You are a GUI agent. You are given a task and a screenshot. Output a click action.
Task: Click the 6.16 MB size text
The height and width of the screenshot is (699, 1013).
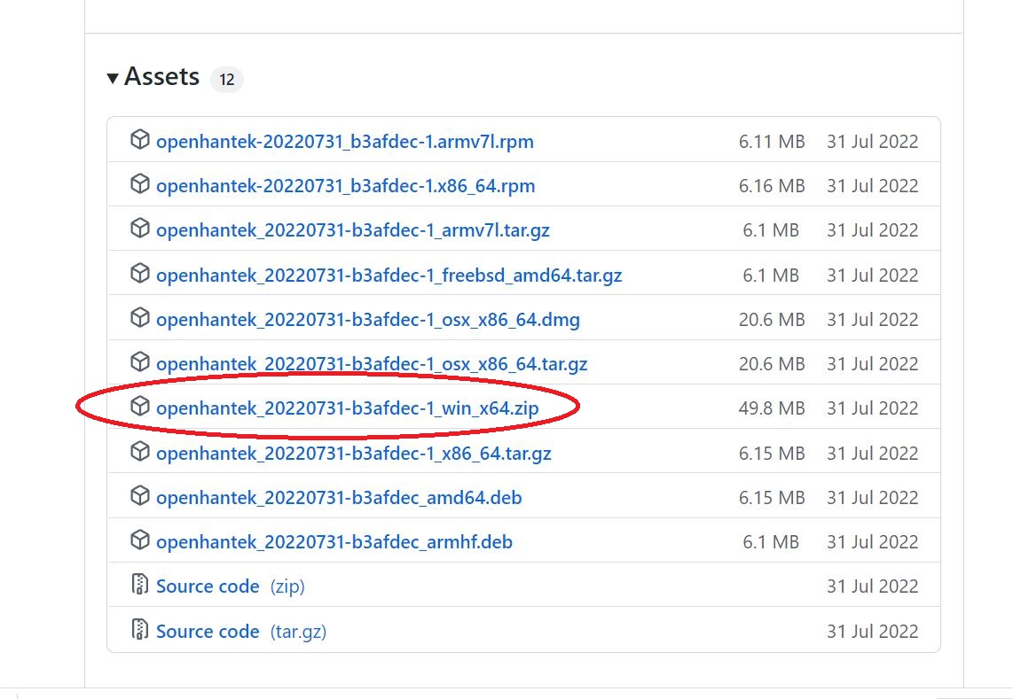(x=772, y=186)
